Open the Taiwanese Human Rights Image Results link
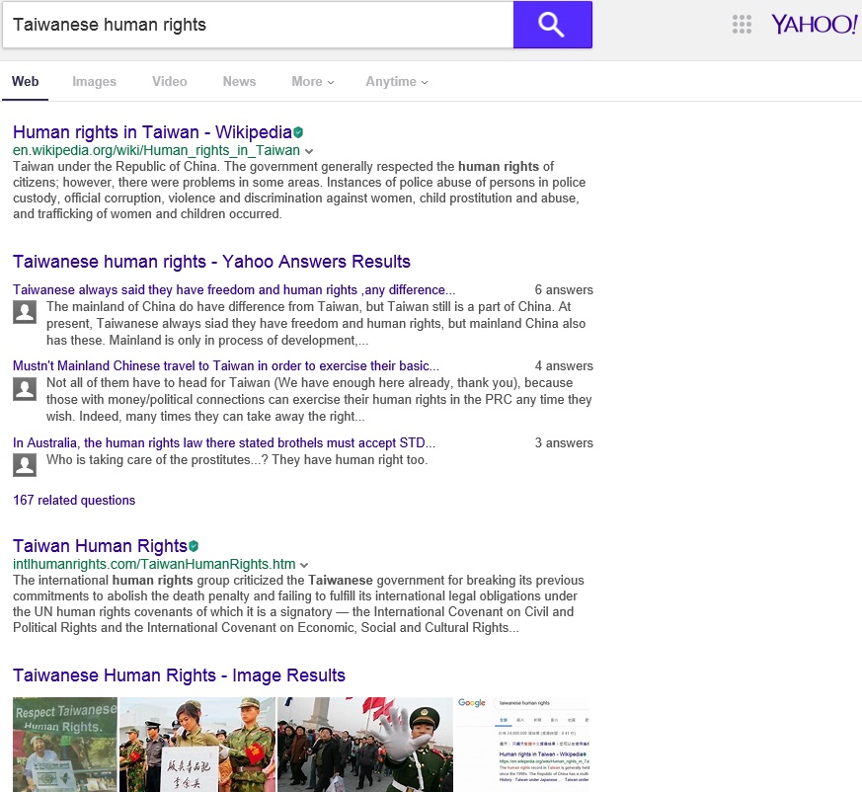Screen dimensions: 862x792 (179, 675)
